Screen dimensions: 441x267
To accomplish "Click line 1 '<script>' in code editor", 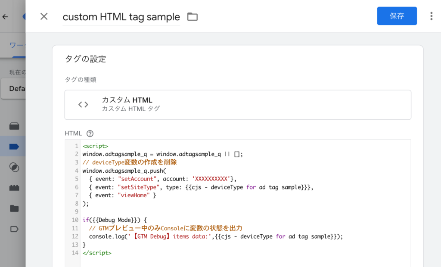I will (95, 146).
